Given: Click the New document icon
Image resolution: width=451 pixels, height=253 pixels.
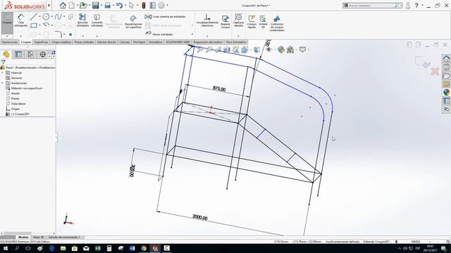Looking at the screenshot, I should tap(72, 5).
